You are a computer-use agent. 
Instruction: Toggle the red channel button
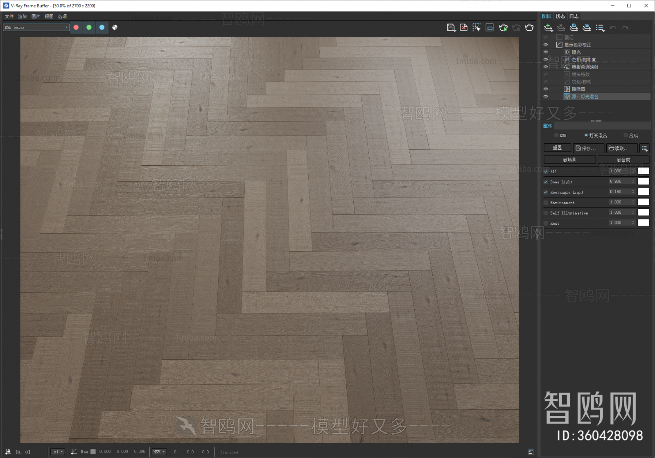pyautogui.click(x=76, y=27)
